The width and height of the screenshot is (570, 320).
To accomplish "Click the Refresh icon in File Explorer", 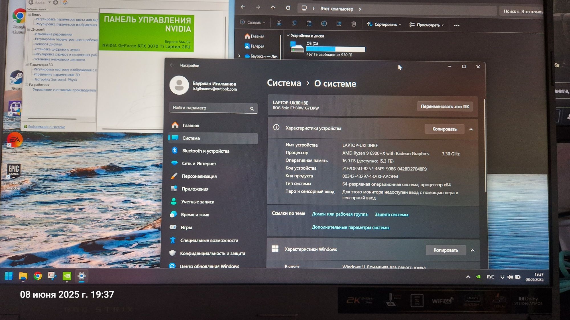I will click(x=288, y=8).
